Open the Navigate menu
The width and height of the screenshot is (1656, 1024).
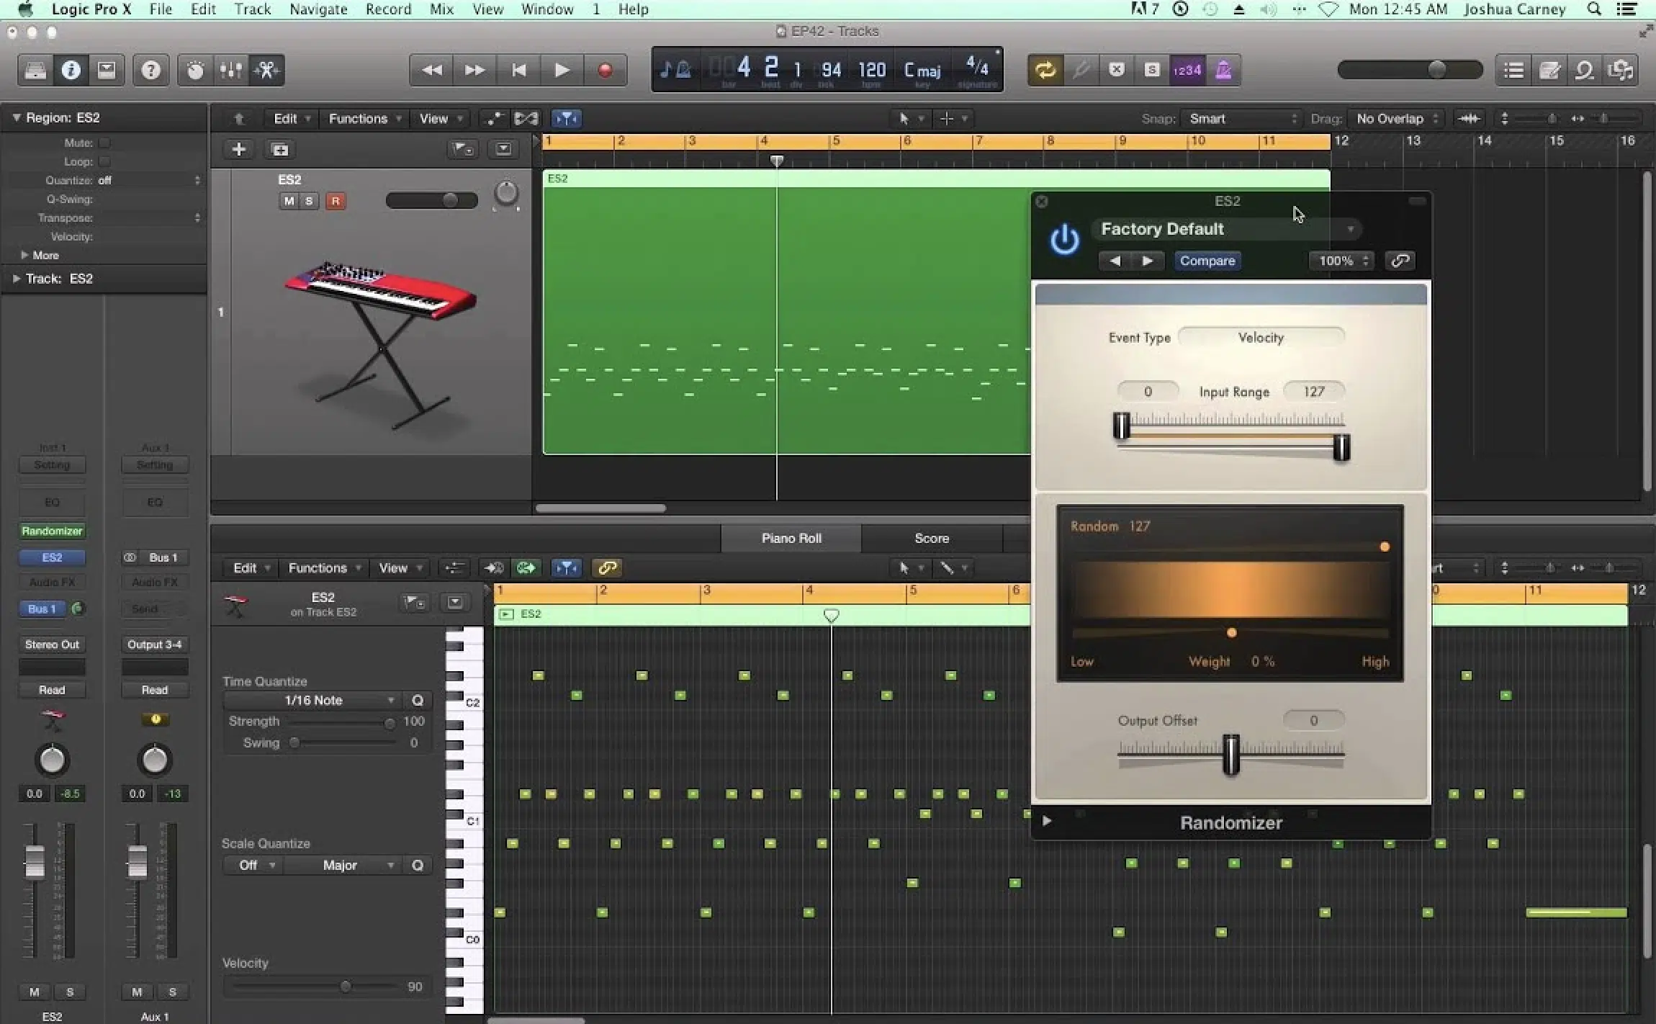pyautogui.click(x=318, y=9)
